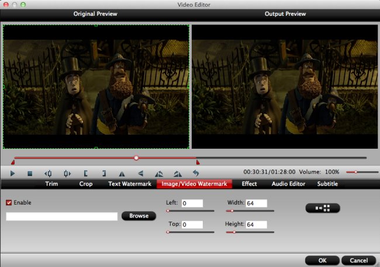Open the Trim tab
The image size is (380, 267).
click(x=51, y=184)
